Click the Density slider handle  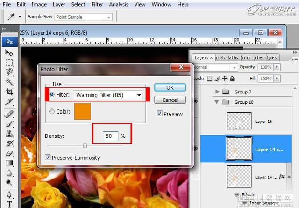[85, 146]
